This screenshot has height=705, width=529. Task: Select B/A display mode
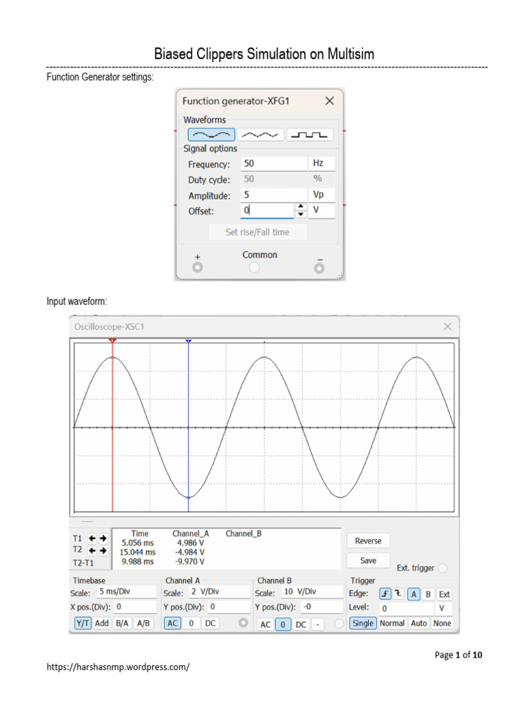[123, 623]
